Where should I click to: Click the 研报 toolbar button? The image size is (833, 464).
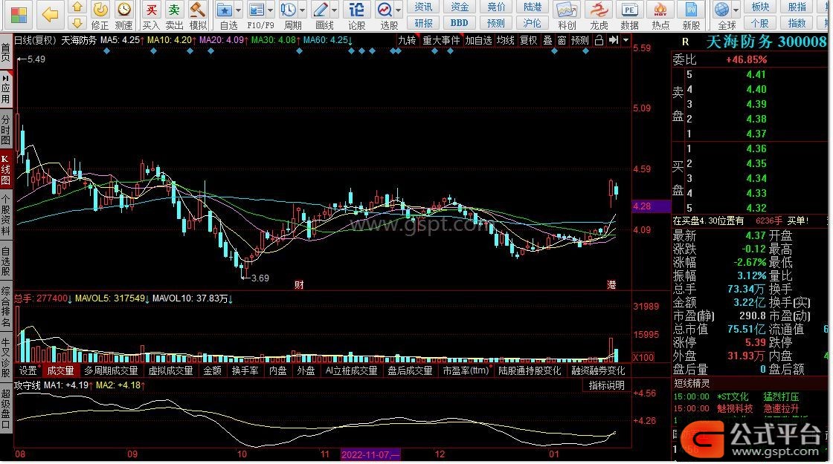(423, 23)
